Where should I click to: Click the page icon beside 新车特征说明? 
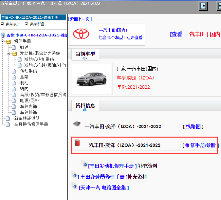8,119
